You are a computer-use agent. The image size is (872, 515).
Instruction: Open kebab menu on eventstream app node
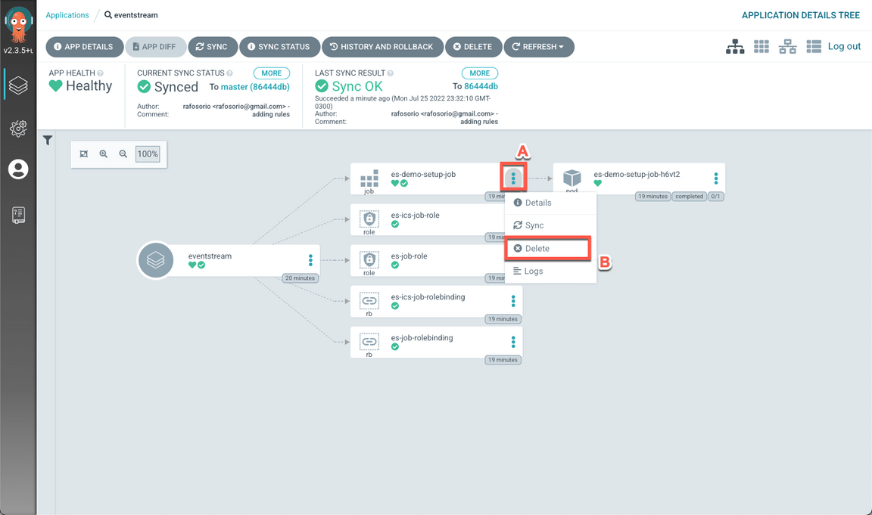coord(310,260)
